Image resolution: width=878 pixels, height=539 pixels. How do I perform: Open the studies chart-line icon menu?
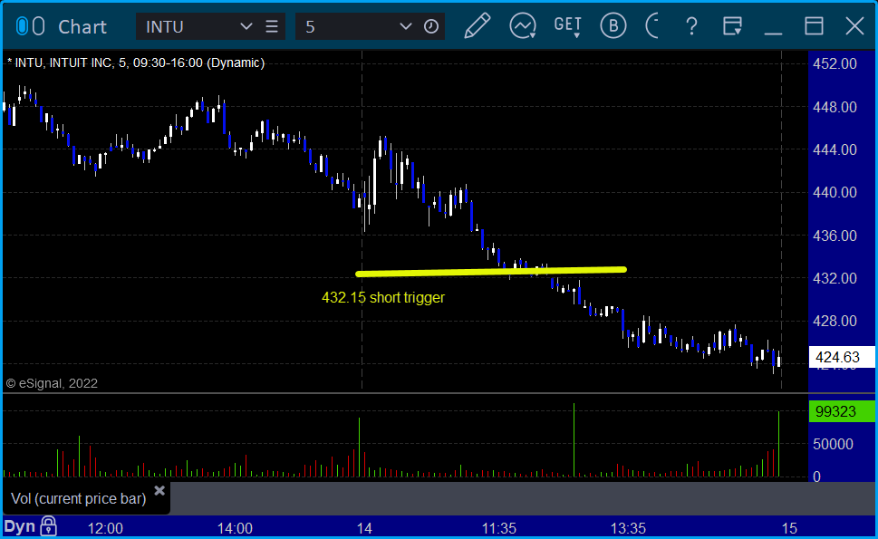(x=523, y=25)
